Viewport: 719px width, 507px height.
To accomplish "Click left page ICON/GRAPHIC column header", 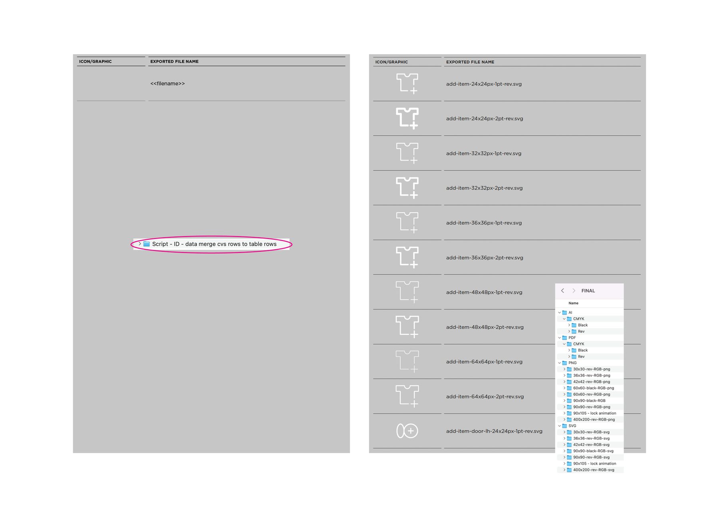I will pos(95,61).
